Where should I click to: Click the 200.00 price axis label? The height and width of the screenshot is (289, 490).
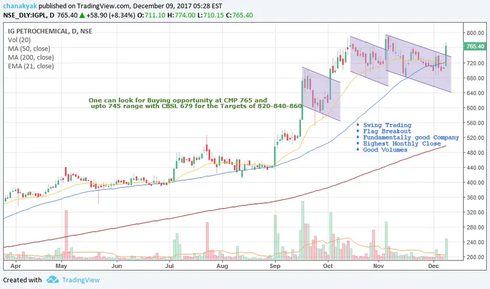[475, 257]
